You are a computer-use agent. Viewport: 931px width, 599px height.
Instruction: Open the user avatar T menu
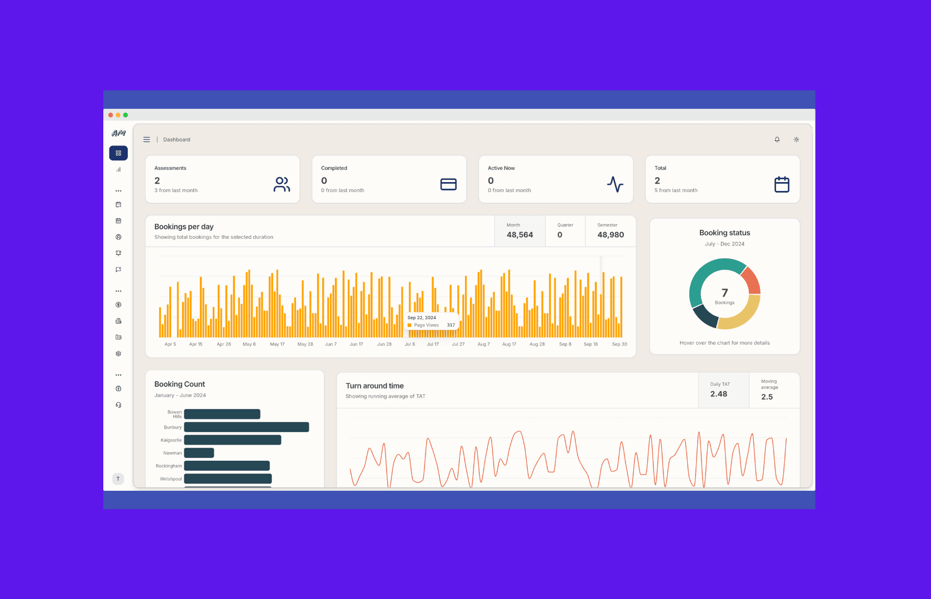pyautogui.click(x=118, y=479)
